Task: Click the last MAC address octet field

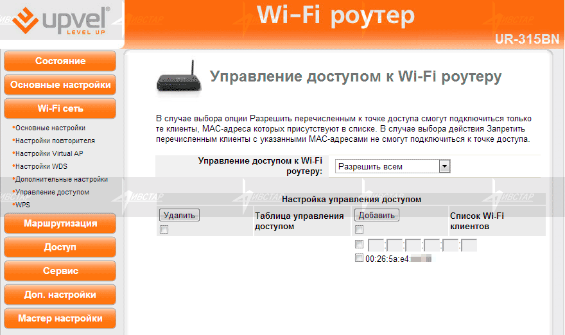Action: [469, 245]
